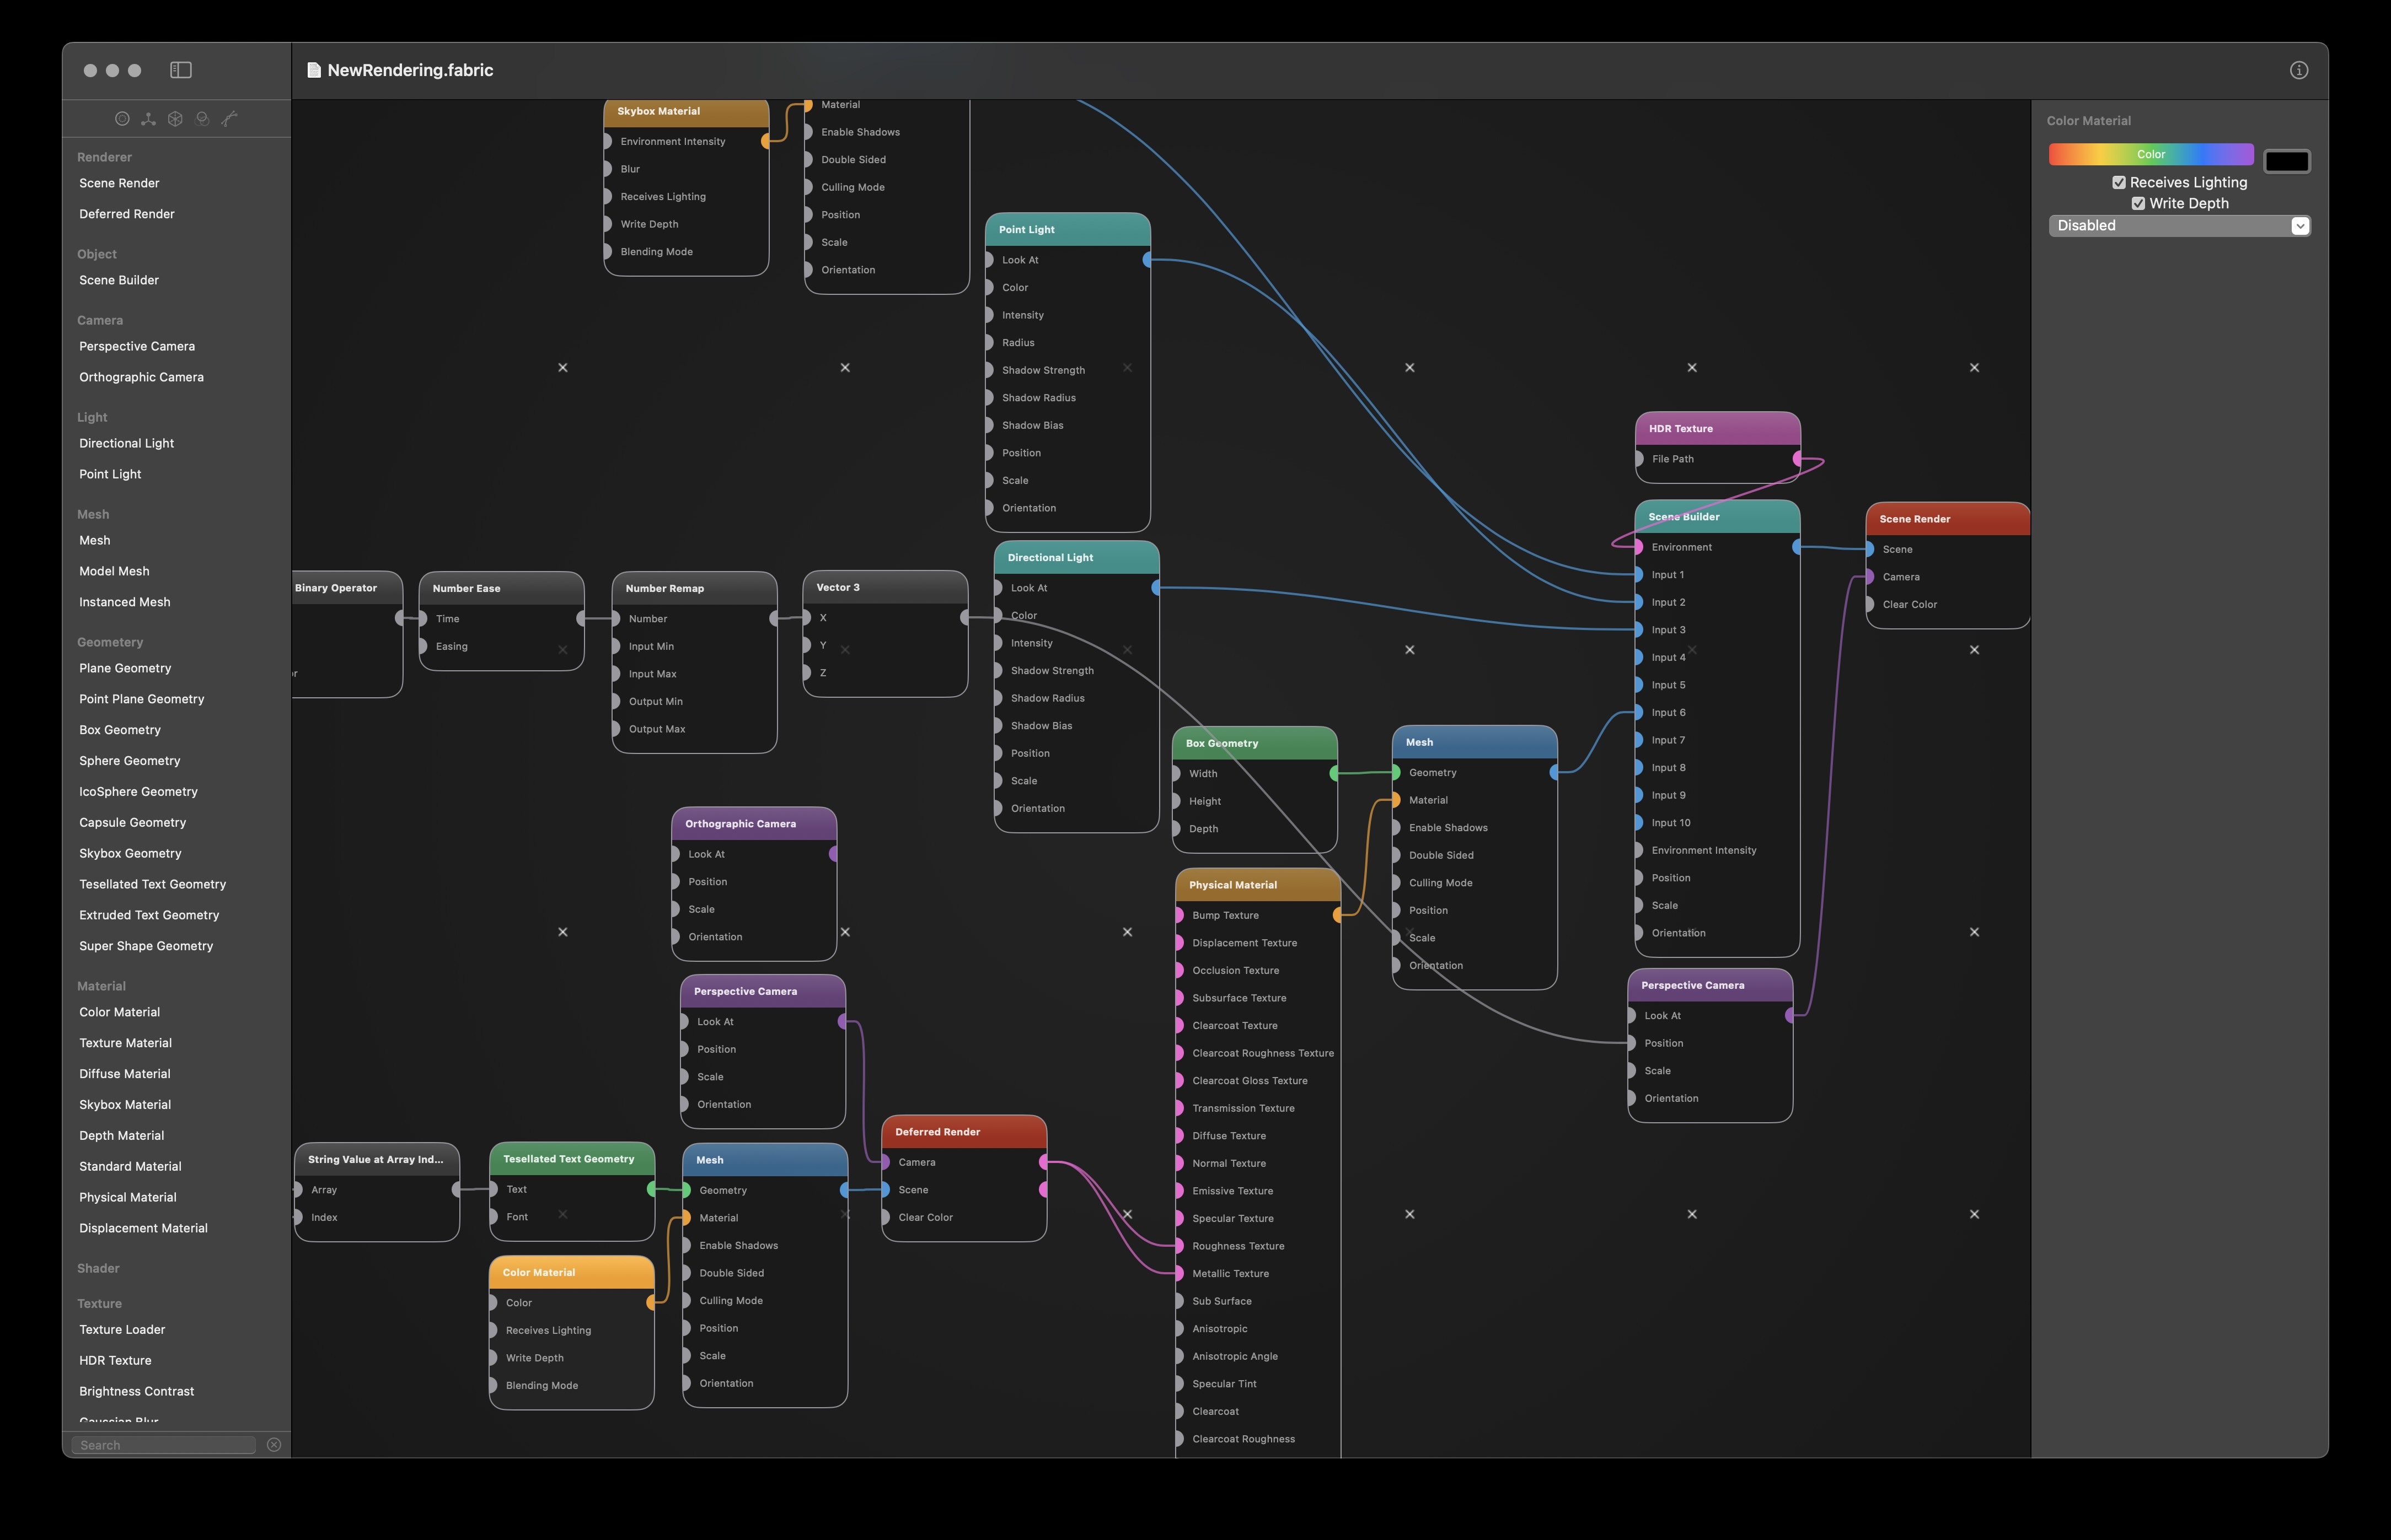2391x1540 pixels.
Task: Click the bezier curve icon in sidebar toolbar
Action: pyautogui.click(x=229, y=119)
